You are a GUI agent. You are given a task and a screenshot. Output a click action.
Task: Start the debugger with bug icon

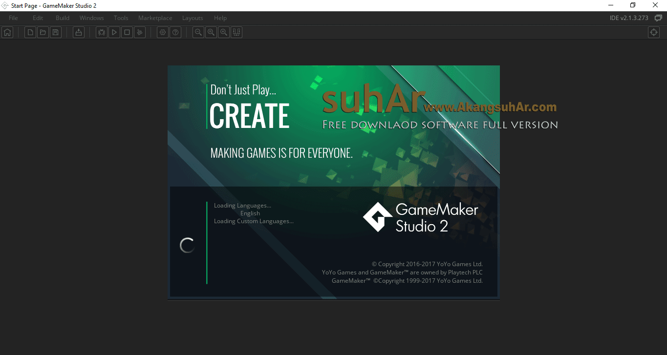[x=102, y=32]
